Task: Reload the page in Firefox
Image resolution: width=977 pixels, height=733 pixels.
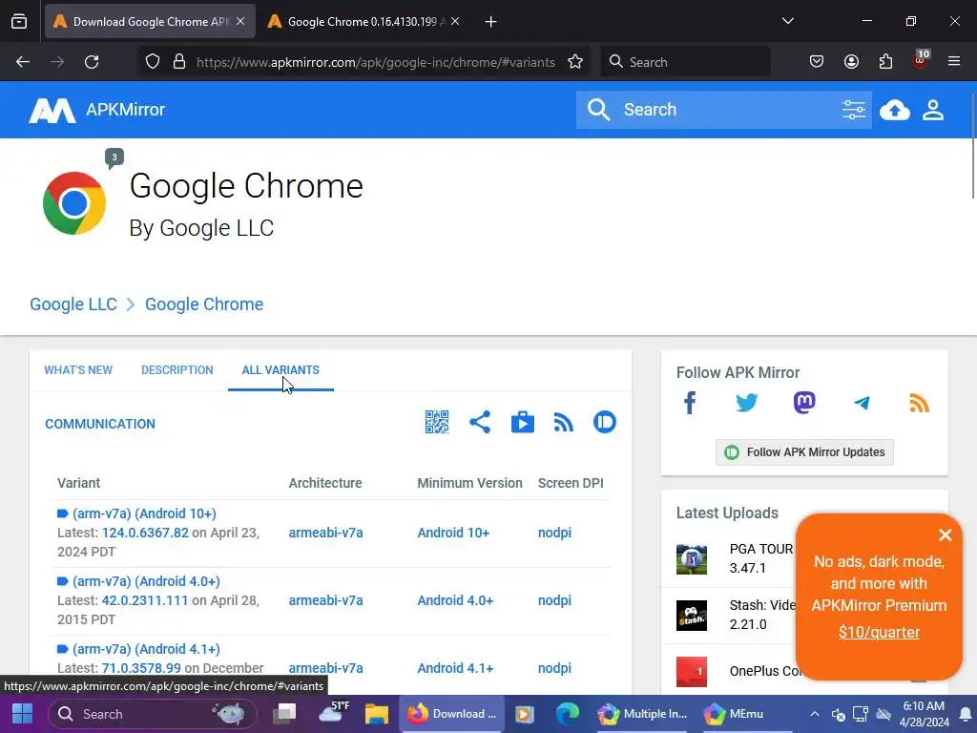Action: point(92,62)
